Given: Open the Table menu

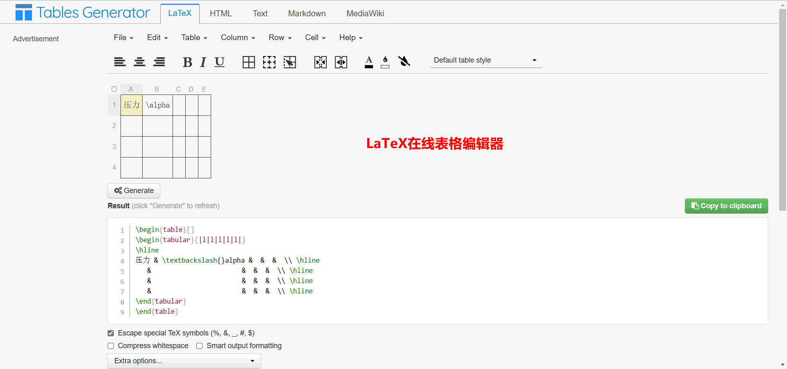Looking at the screenshot, I should 194,38.
